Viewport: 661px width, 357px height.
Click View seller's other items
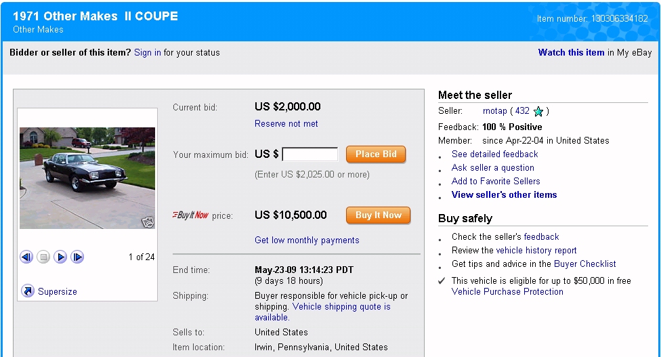504,195
